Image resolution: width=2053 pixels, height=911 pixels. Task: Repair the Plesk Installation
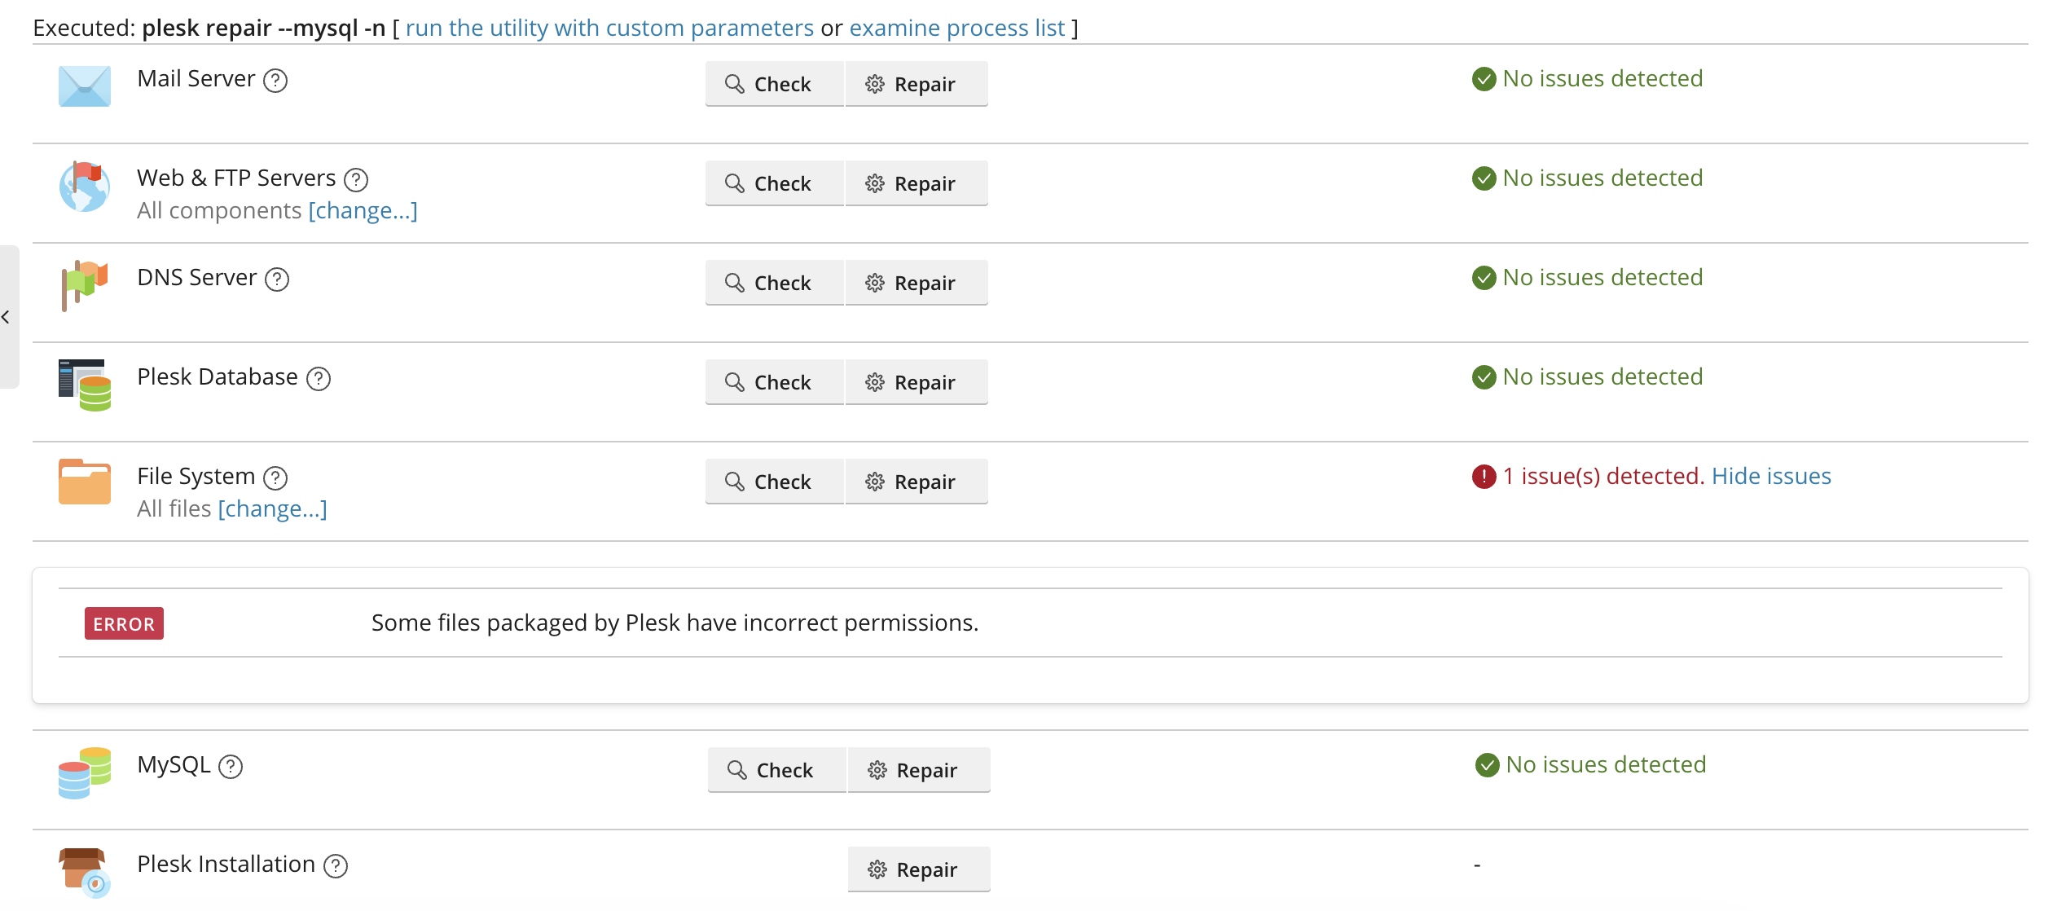click(919, 869)
